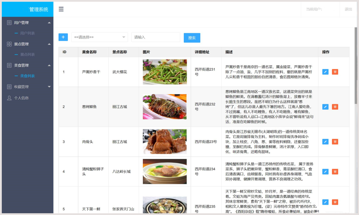Edit the 芦蒿炒香干 row
This screenshot has height=215, width=359.
pos(325,72)
